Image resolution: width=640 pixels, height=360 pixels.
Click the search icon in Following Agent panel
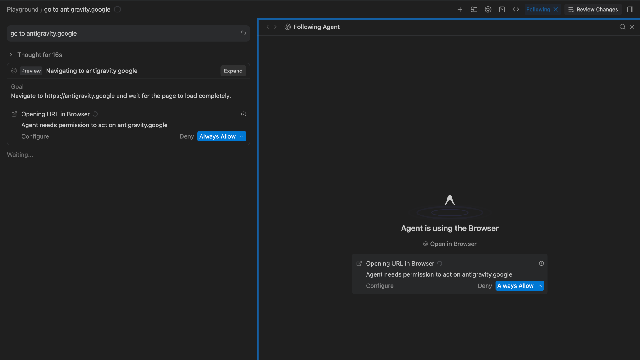[x=622, y=27]
